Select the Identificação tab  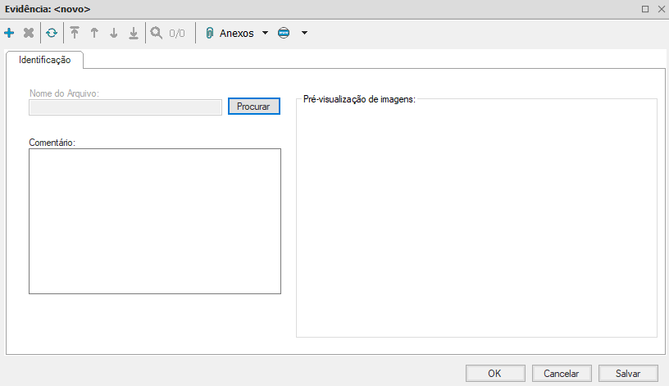45,60
